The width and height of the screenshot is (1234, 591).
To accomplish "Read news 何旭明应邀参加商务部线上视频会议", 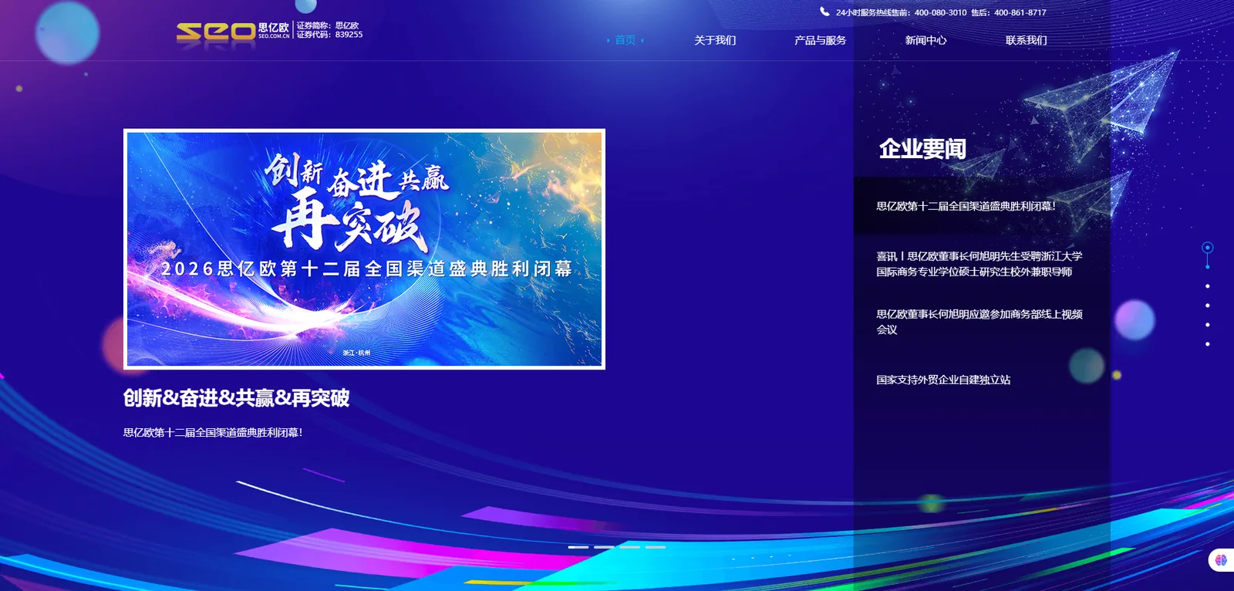I will (x=979, y=322).
